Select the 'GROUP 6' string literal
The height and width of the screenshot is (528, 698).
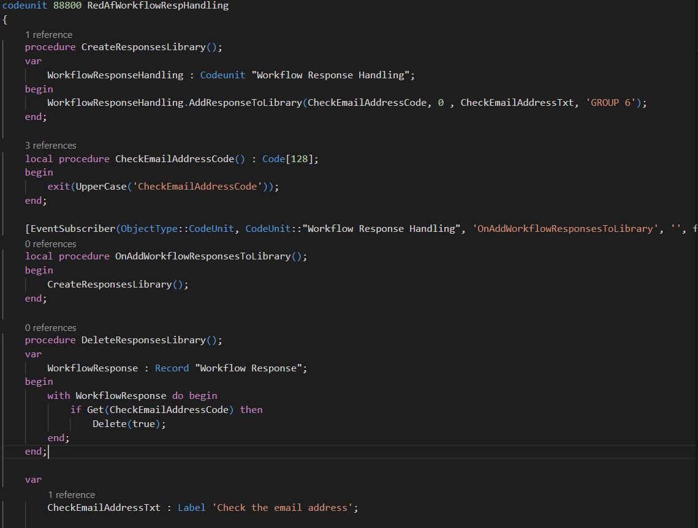611,103
